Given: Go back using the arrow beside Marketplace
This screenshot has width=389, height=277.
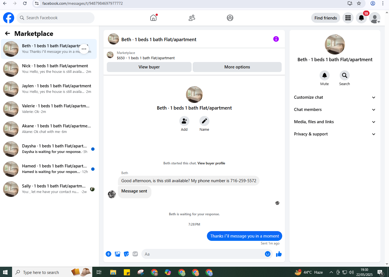Looking at the screenshot, I should coord(8,33).
